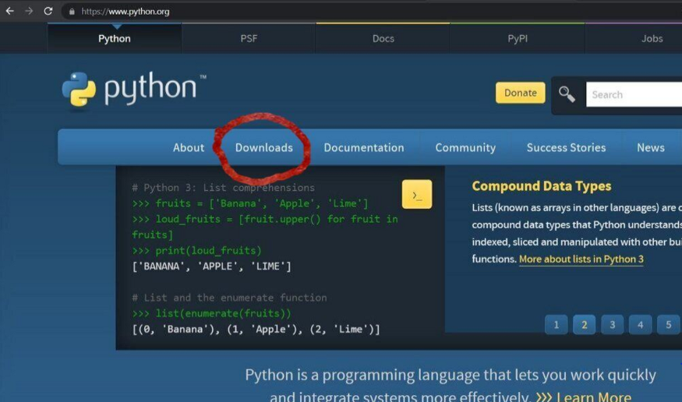
Task: Click the python.org URL in the address bar
Action: click(125, 12)
